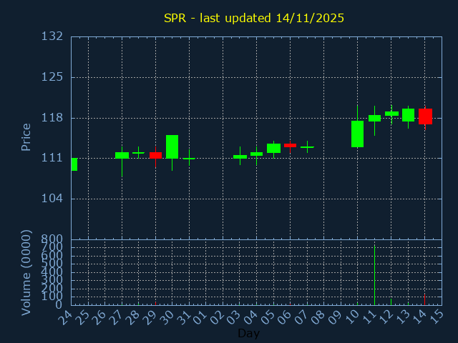Select the green candle on day 05
458x343 pixels.
tap(273, 148)
